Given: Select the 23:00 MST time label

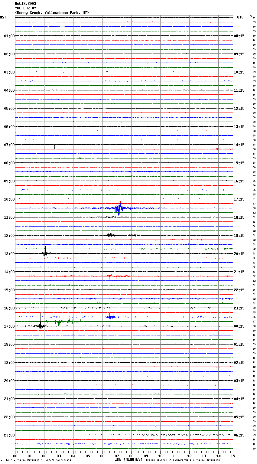Looking at the screenshot, I should coord(9,435).
